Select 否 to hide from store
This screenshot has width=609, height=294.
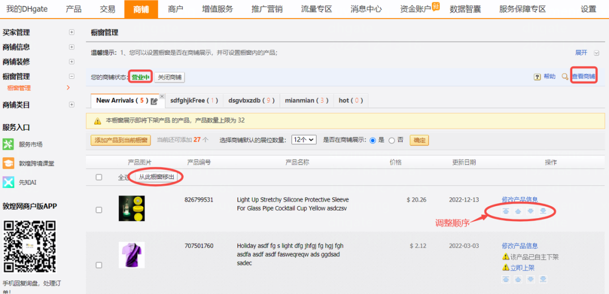tap(391, 140)
